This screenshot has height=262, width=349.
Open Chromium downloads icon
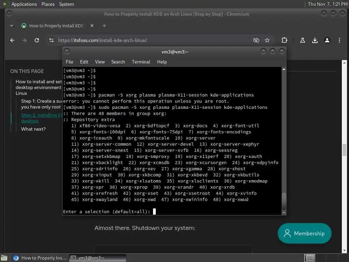point(315,40)
